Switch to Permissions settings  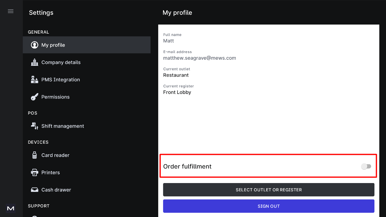tap(55, 97)
